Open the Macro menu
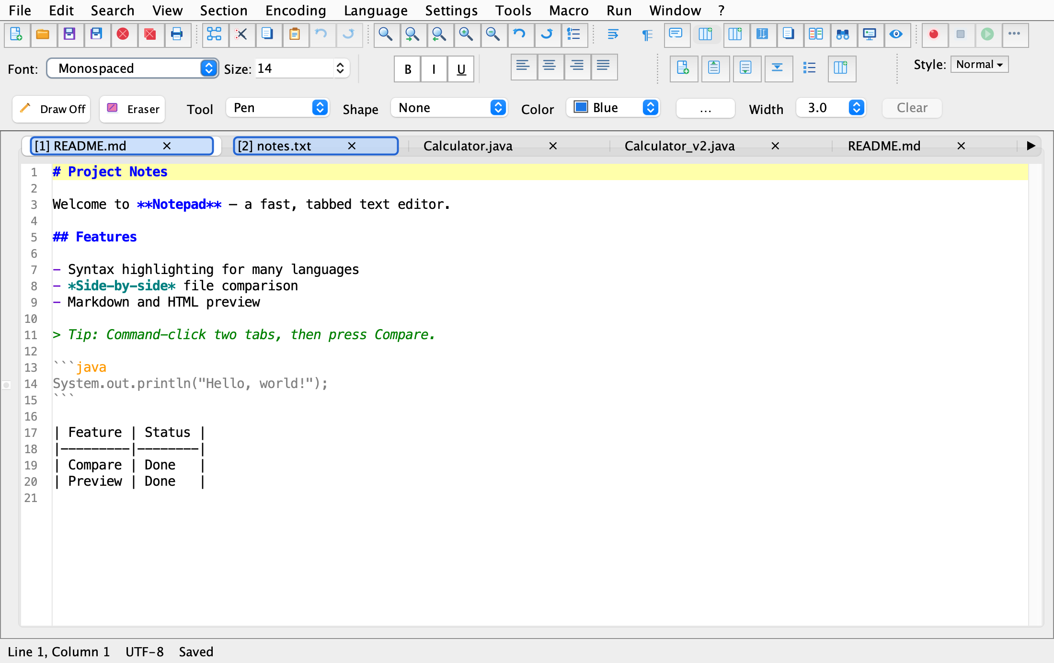The height and width of the screenshot is (663, 1054). pos(569,11)
